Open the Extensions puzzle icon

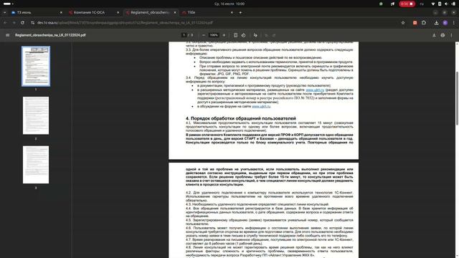(424, 22)
